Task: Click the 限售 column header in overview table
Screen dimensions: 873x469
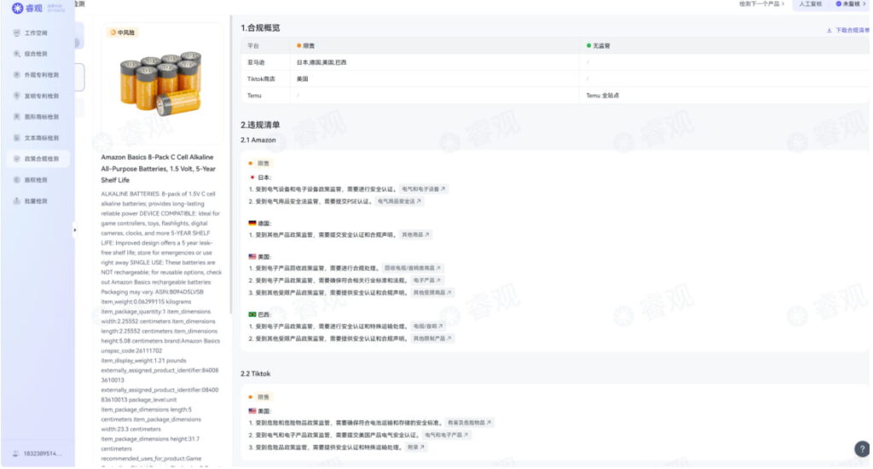Action: [306, 46]
